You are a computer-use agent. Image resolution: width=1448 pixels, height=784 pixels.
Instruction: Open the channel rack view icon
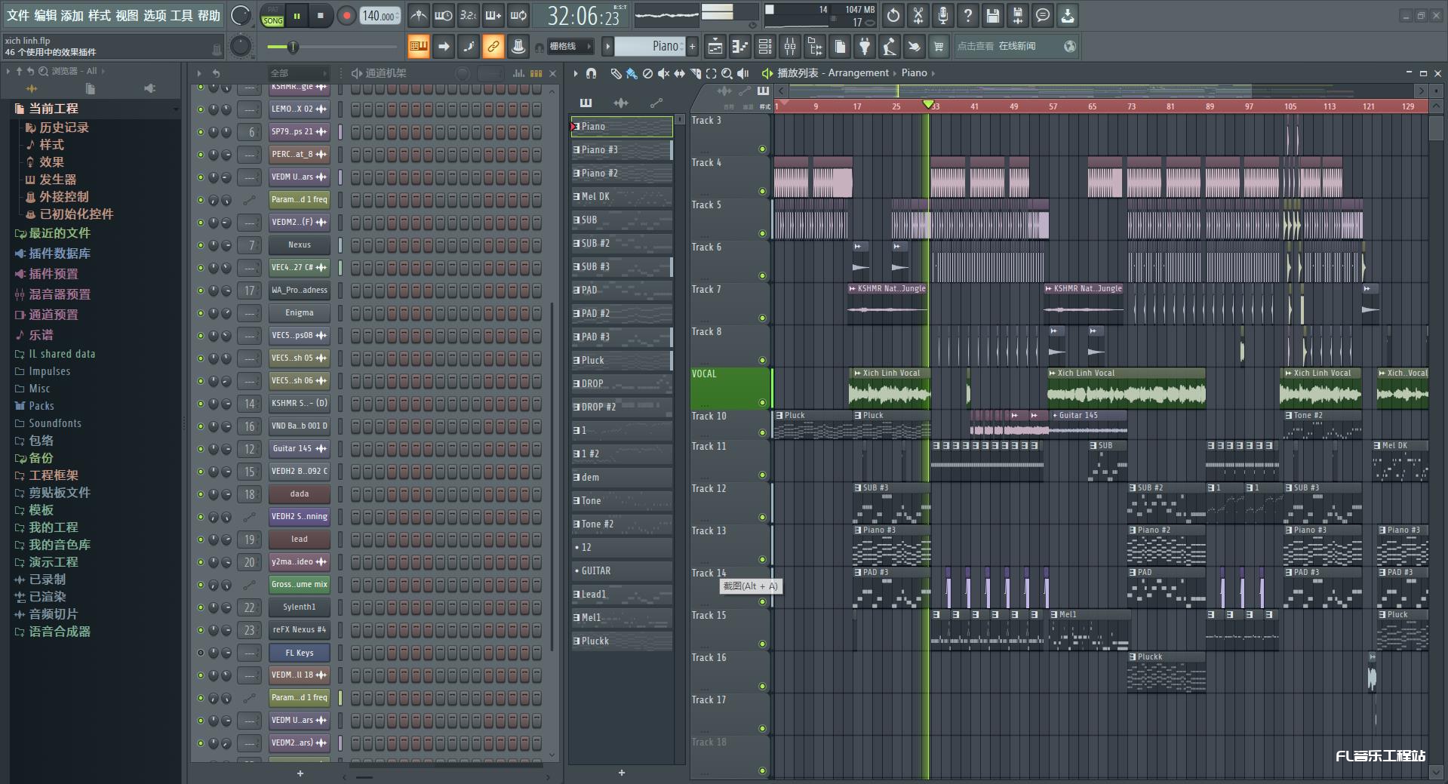point(764,46)
